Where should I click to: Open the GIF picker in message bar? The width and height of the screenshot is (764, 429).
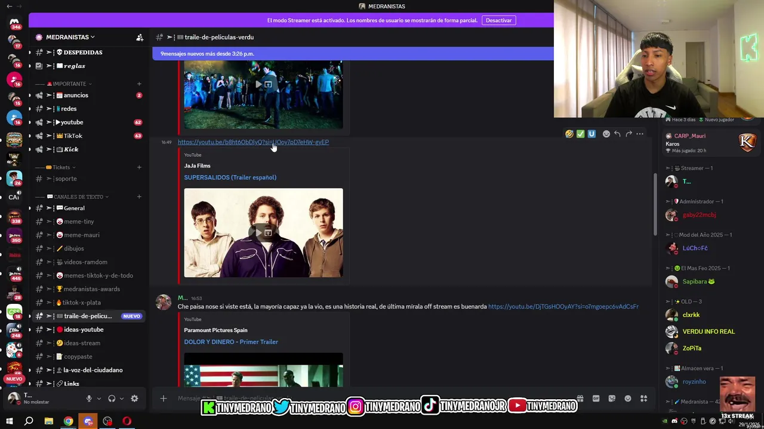click(596, 399)
